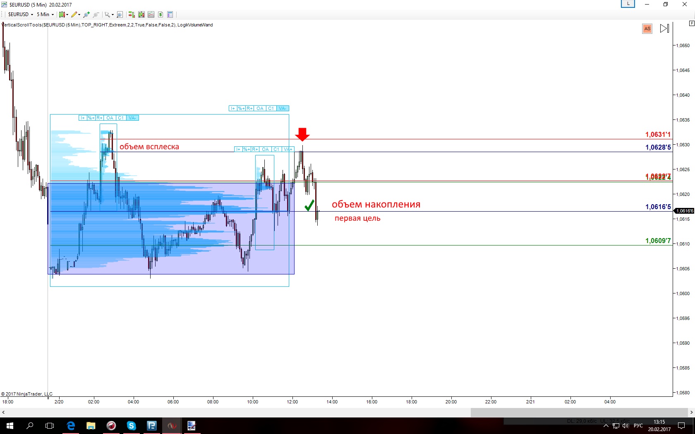Screen dimensions: 695x434
Task: Toggle the Chart Trader panel icon
Action: pyautogui.click(x=132, y=14)
